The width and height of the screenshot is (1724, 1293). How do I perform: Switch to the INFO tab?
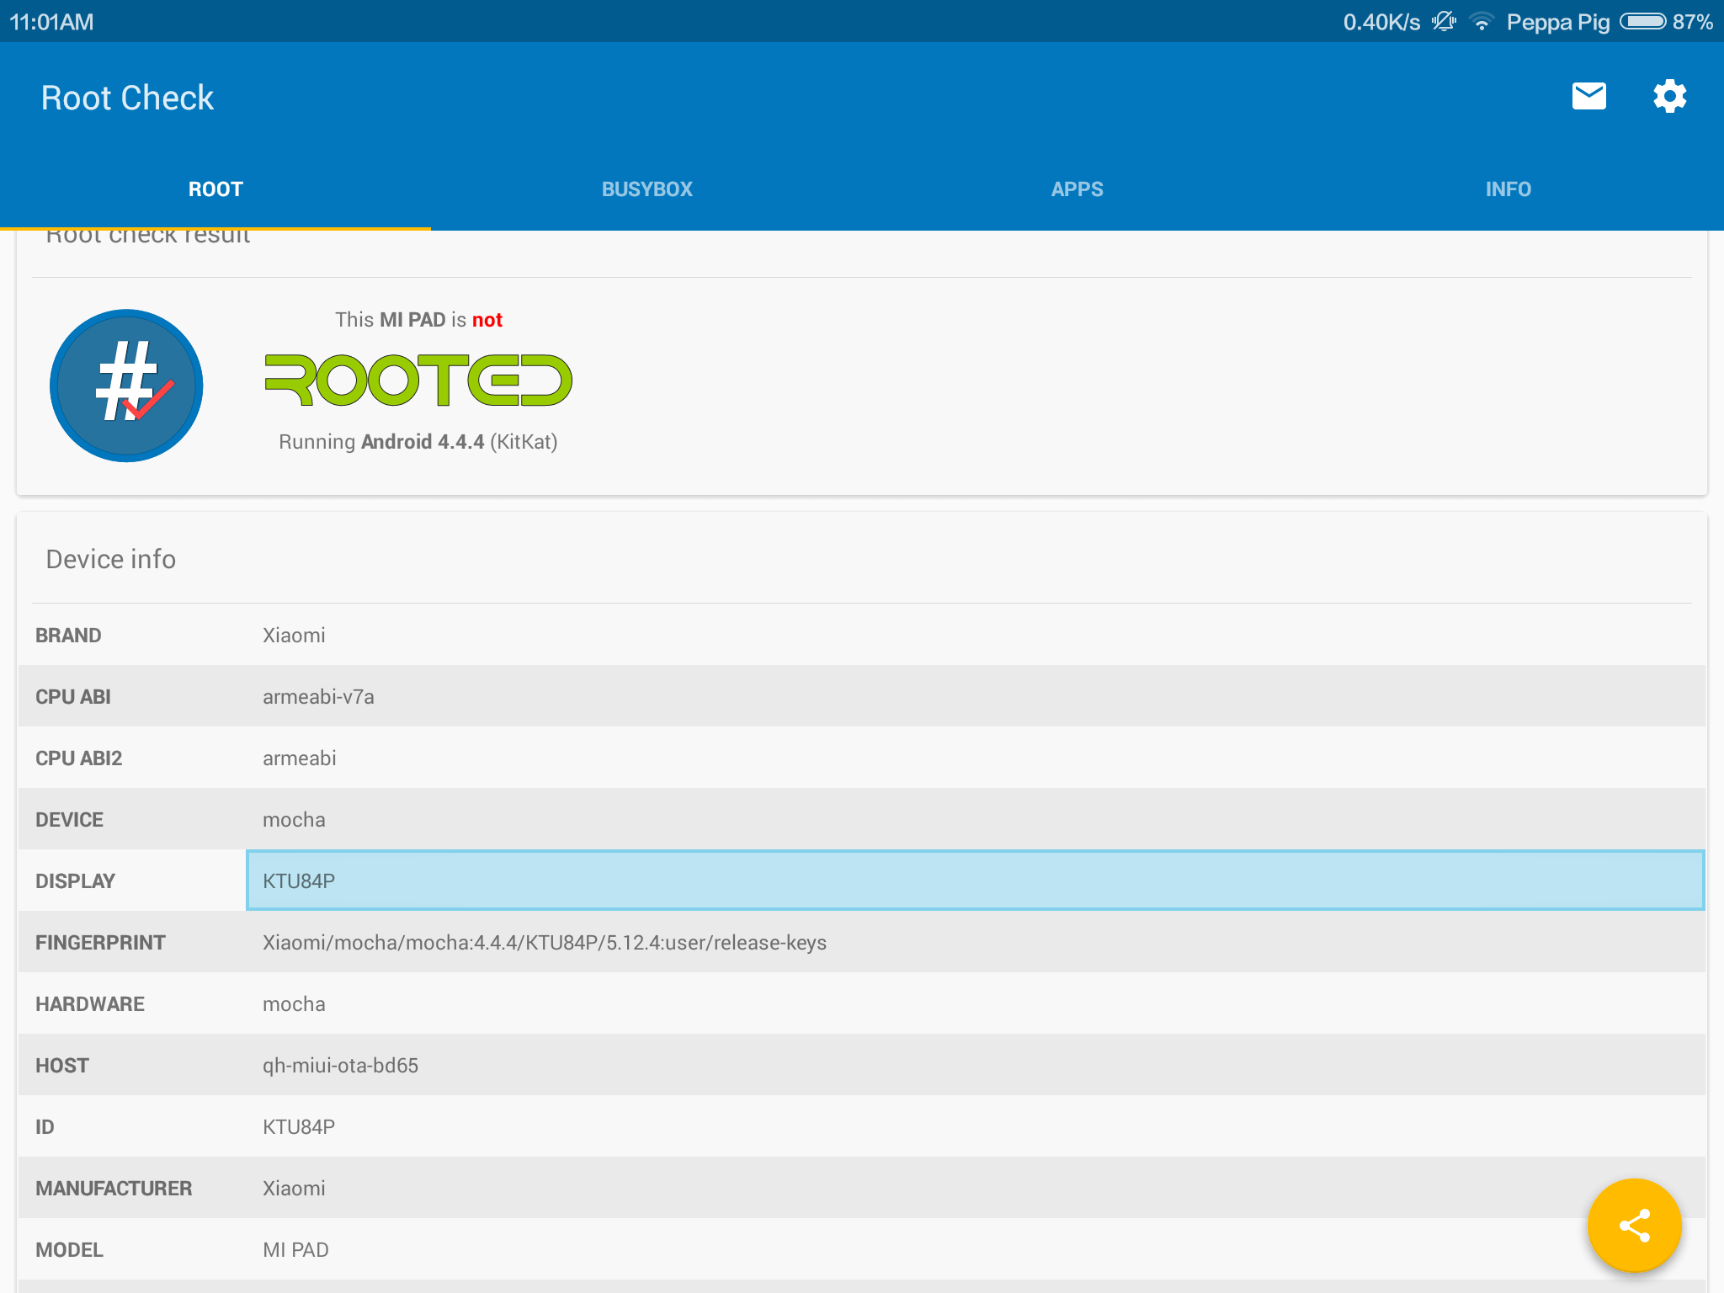click(x=1508, y=189)
